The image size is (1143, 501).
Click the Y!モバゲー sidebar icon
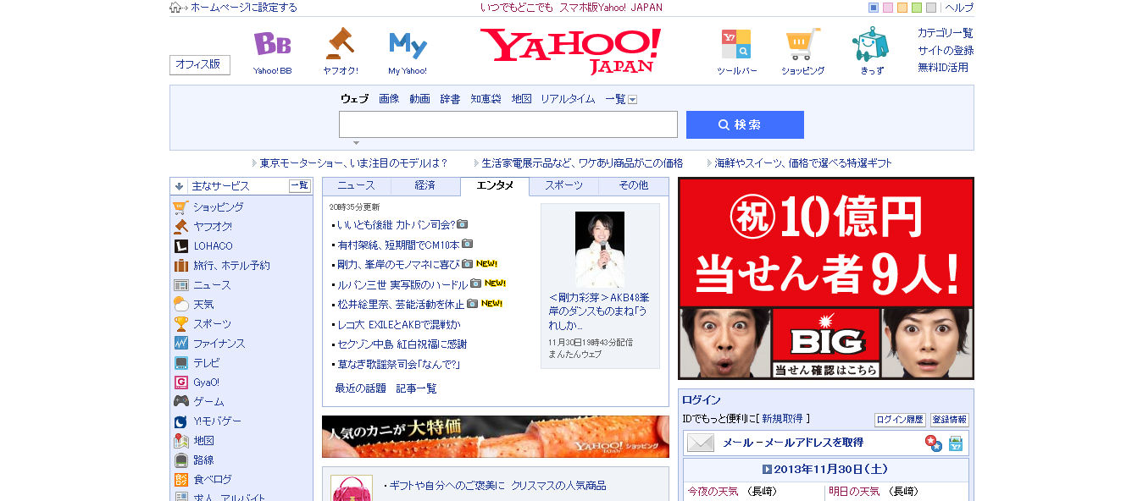(x=180, y=421)
